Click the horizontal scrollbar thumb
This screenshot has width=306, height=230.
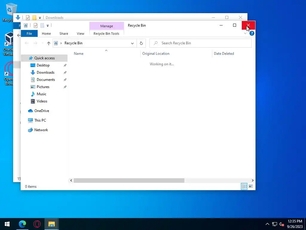(129, 180)
